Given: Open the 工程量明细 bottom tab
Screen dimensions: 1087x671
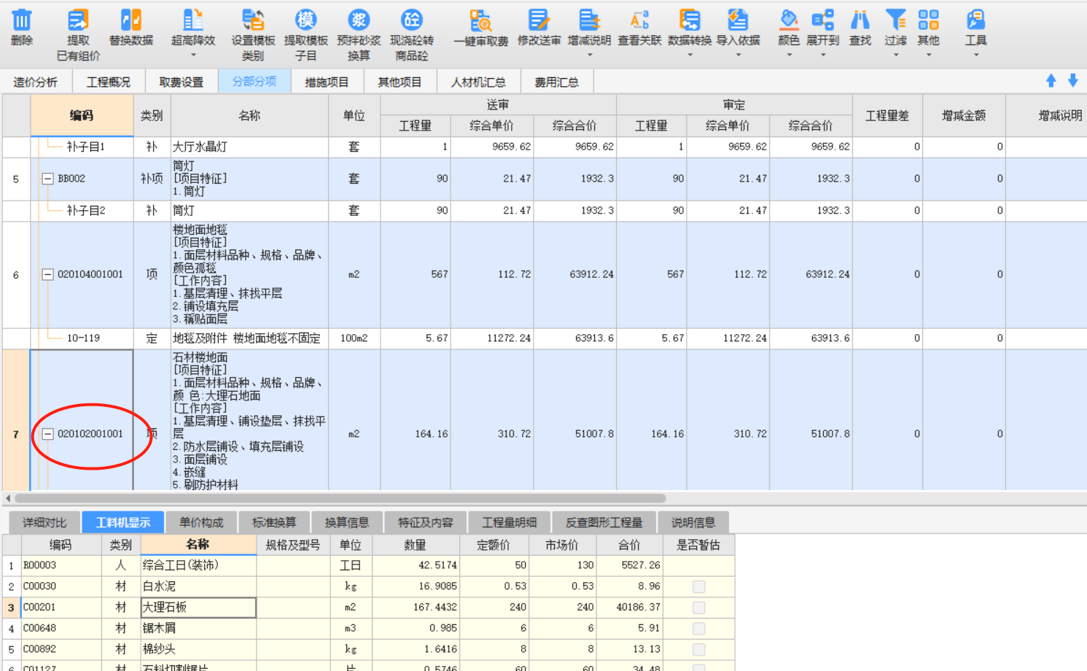Looking at the screenshot, I should pos(509,522).
